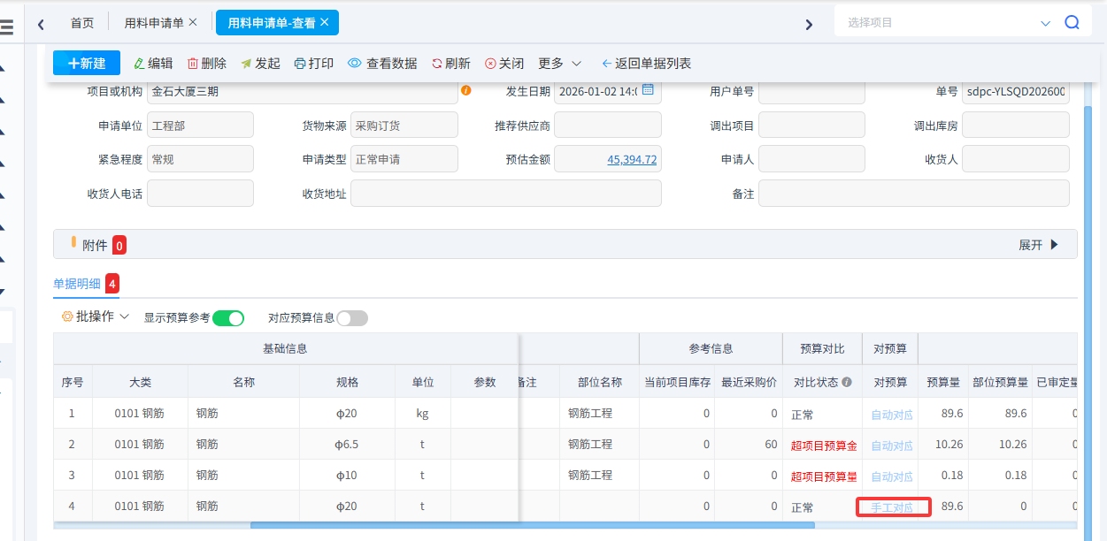
Task: Click the Refresh (刷新) icon
Action: 436,64
